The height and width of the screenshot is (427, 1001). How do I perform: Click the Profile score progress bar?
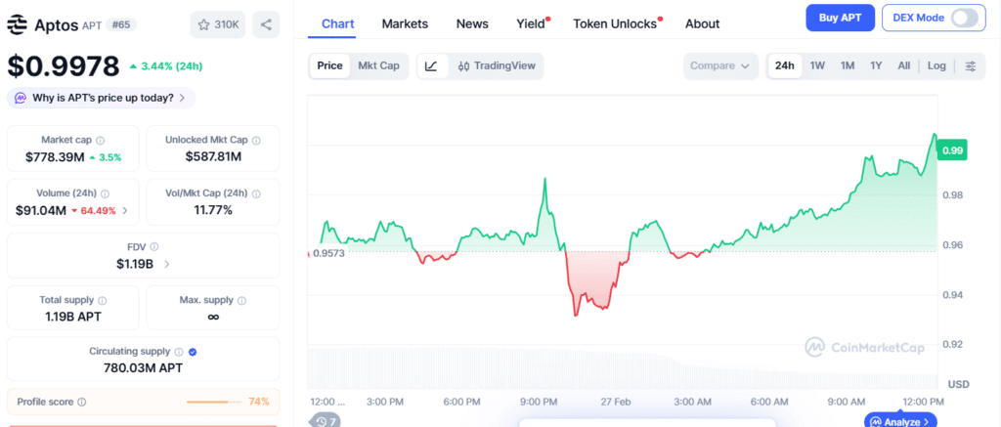click(x=213, y=403)
